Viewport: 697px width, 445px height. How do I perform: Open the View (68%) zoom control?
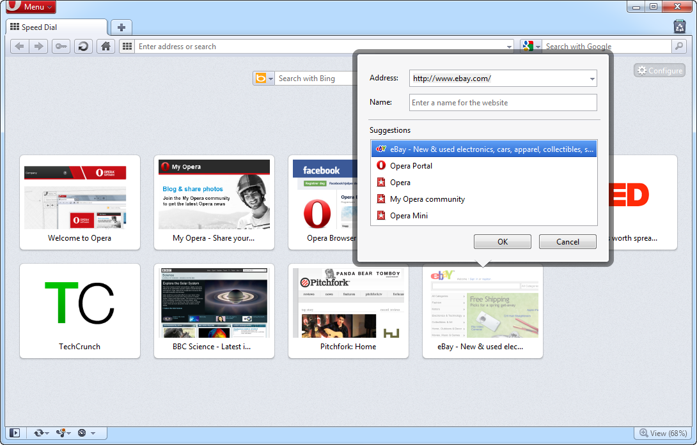(662, 433)
